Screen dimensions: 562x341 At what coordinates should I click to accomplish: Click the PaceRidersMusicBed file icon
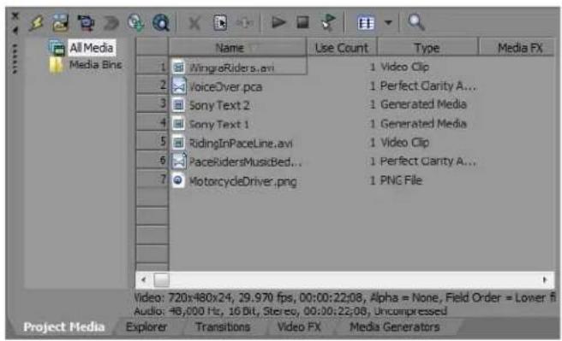(179, 161)
